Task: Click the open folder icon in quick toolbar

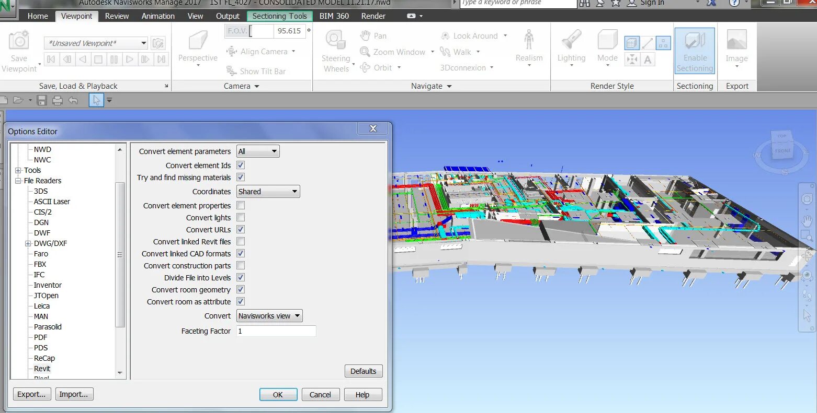Action: (19, 100)
